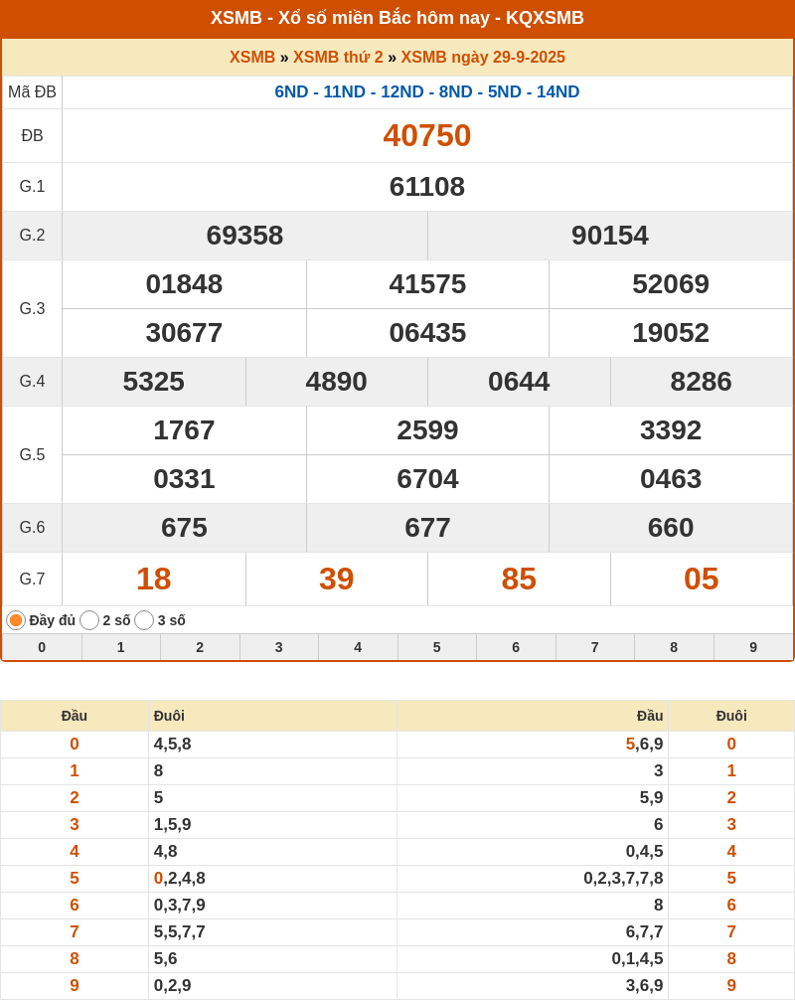Screen dimensions: 795x1000
Task: Click the 'XSMB - Xổ số miền Bắc' header title
Action: point(397,18)
